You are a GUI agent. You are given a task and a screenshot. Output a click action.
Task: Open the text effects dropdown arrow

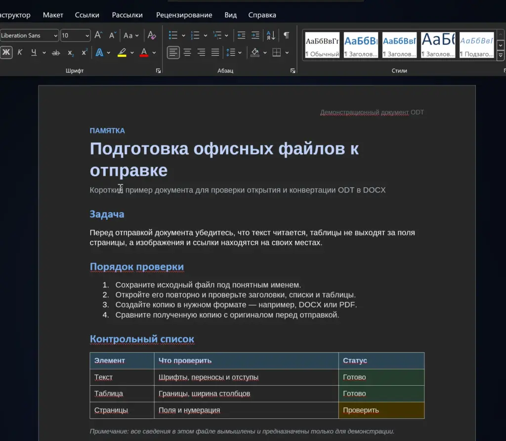pyautogui.click(x=108, y=52)
